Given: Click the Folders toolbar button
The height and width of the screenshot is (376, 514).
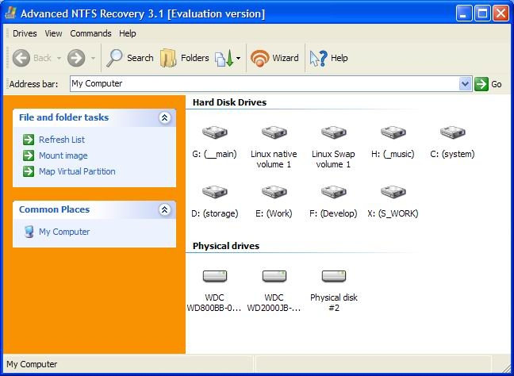Looking at the screenshot, I should click(x=185, y=58).
